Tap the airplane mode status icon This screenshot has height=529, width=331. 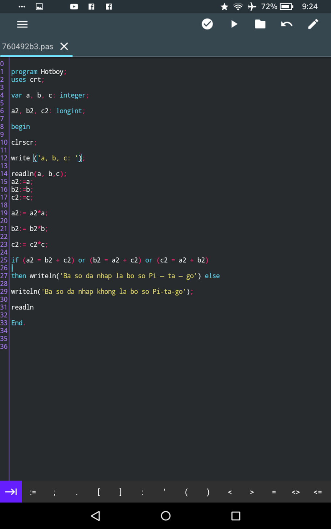click(252, 6)
